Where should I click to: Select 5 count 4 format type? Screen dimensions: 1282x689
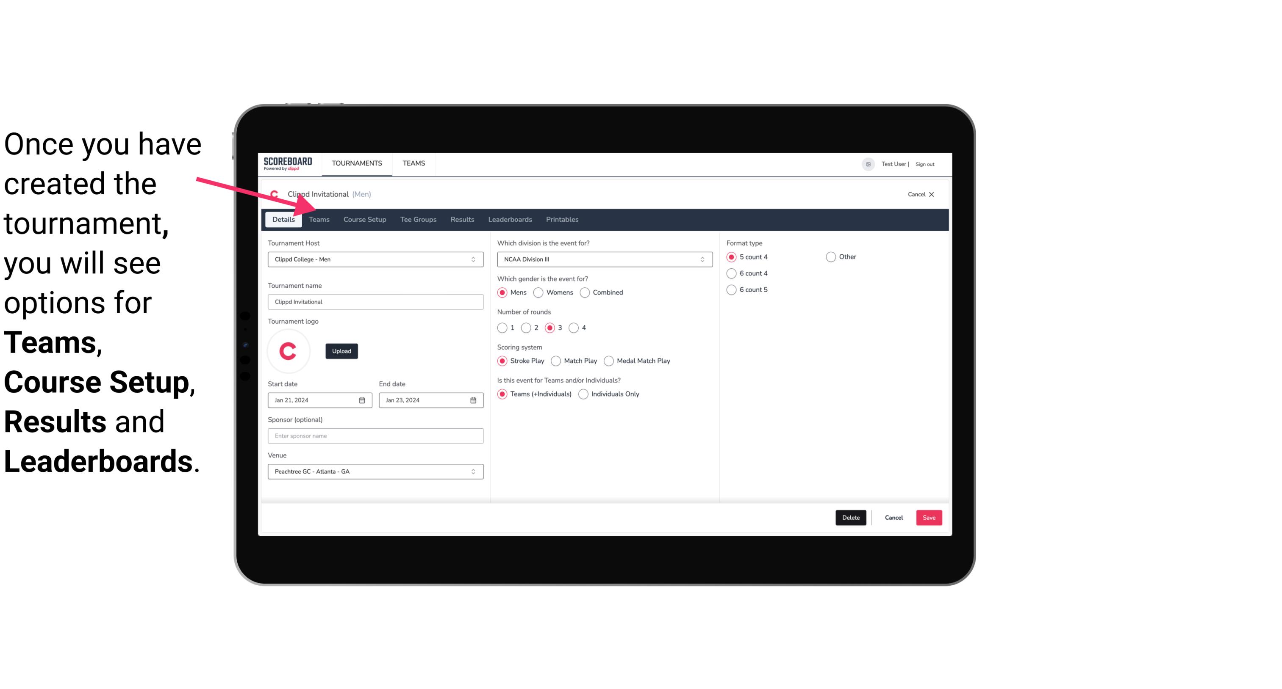[732, 256]
